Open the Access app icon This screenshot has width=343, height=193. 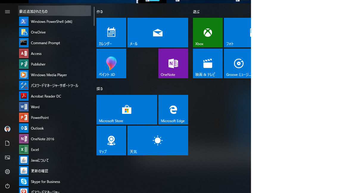coord(24,54)
